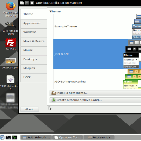The height and width of the screenshot is (141, 141).
Task: Switch to Accessories taskbar window
Action: pyautogui.click(x=99, y=137)
